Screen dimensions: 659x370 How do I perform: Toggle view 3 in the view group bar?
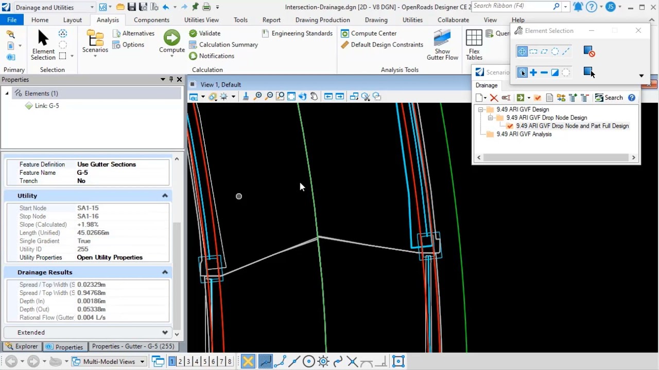click(188, 361)
